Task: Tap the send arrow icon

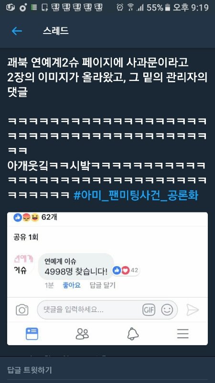Action: tap(193, 310)
